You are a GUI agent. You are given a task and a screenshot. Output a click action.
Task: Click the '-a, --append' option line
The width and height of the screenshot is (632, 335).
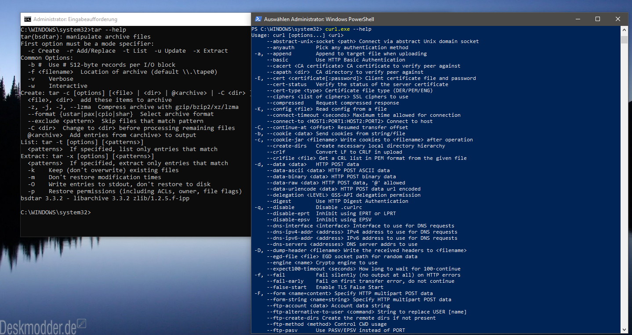(341, 54)
